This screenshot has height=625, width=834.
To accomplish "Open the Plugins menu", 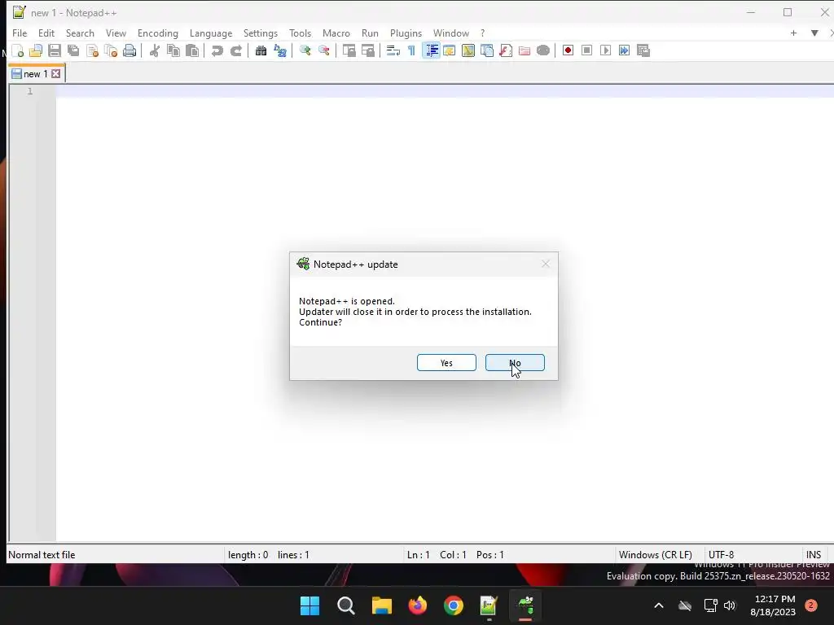I will click(x=406, y=33).
